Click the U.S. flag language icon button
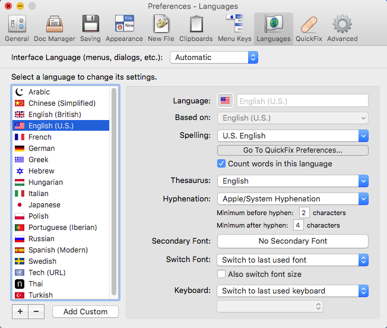Image resolution: width=387 pixels, height=328 pixels. [226, 101]
